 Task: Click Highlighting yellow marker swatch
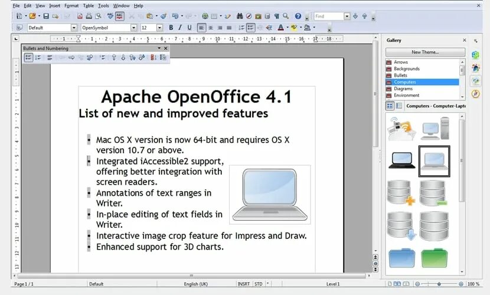[x=294, y=28]
